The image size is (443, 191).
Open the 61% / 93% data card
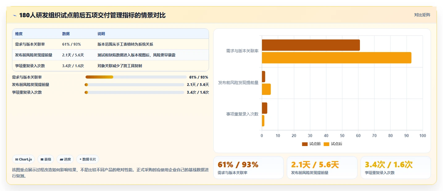248,168
